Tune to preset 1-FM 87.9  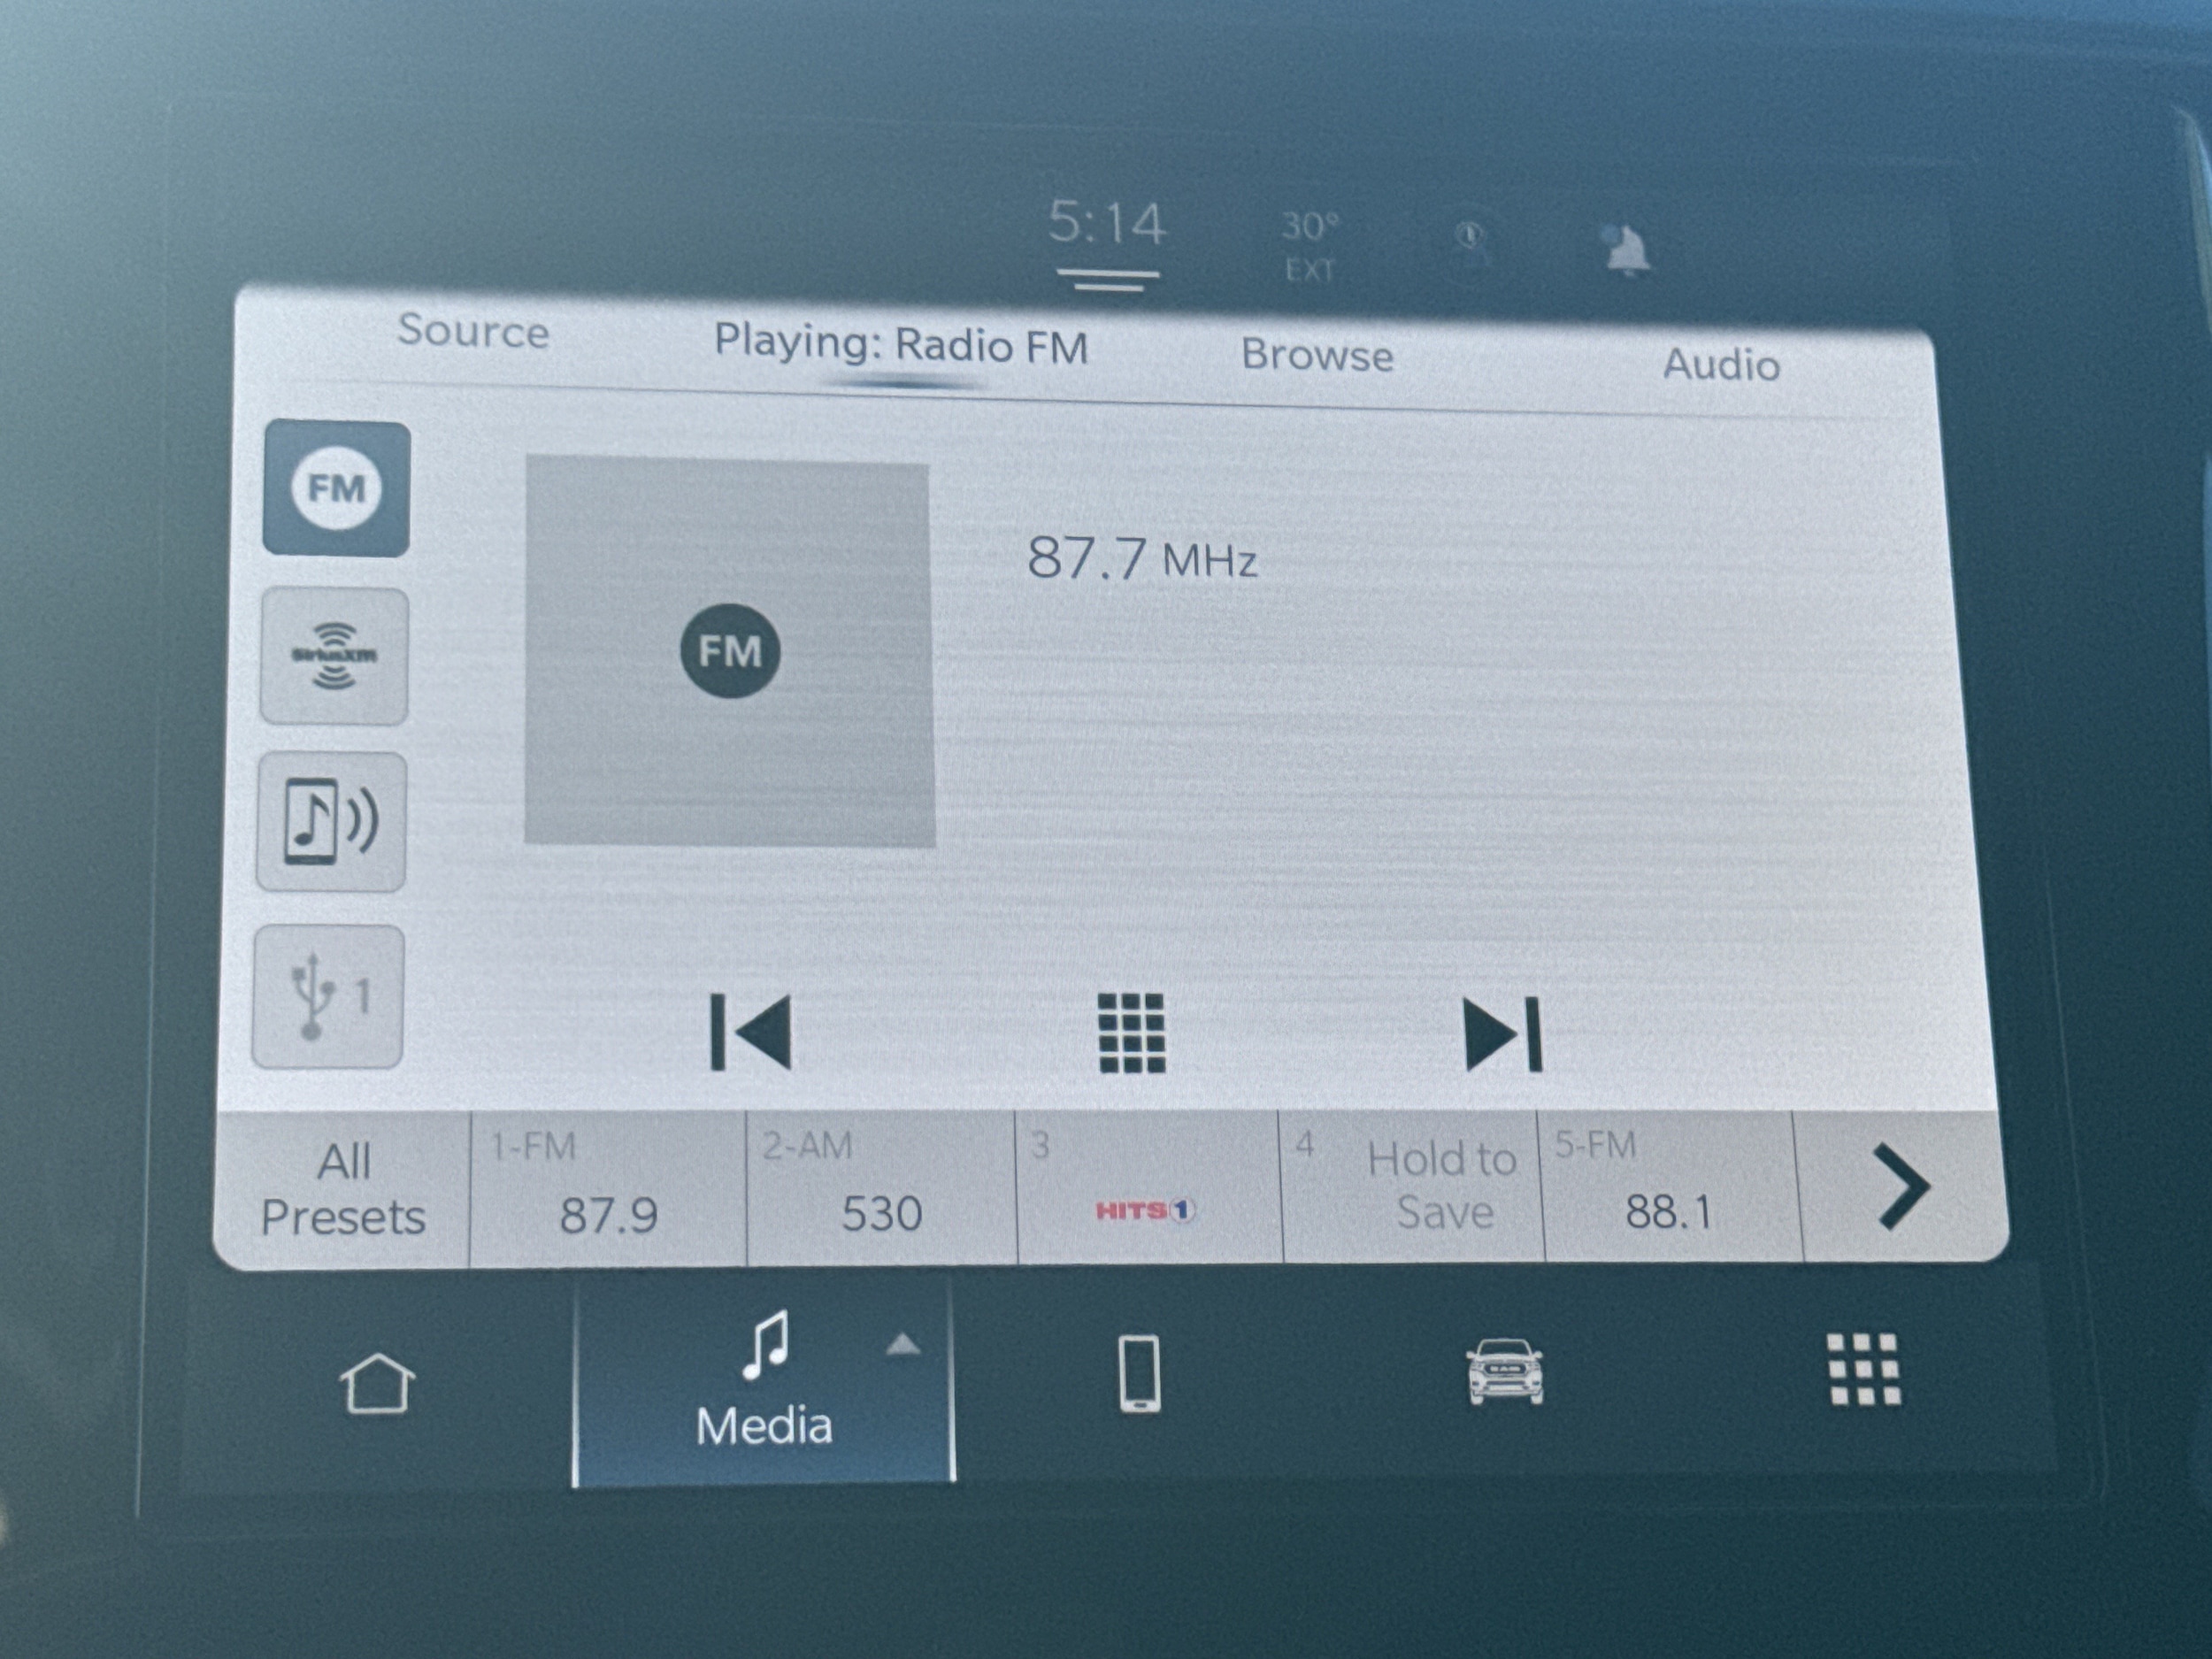(x=608, y=1189)
